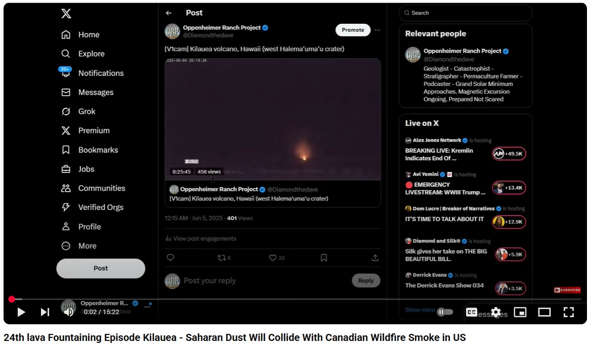Click the X search field
The image size is (590, 345).
pyautogui.click(x=466, y=13)
